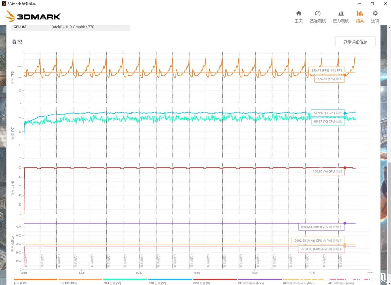The image size is (391, 285).
Task: Click the 监控 monitoring section heading
Action: click(17, 42)
